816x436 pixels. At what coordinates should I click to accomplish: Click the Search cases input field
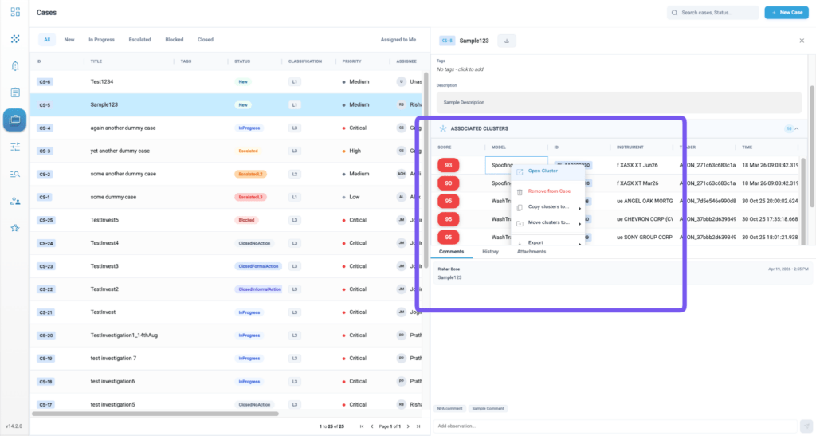coord(712,13)
